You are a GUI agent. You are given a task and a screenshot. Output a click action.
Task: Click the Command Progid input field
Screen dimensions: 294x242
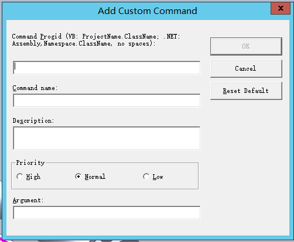click(x=107, y=67)
